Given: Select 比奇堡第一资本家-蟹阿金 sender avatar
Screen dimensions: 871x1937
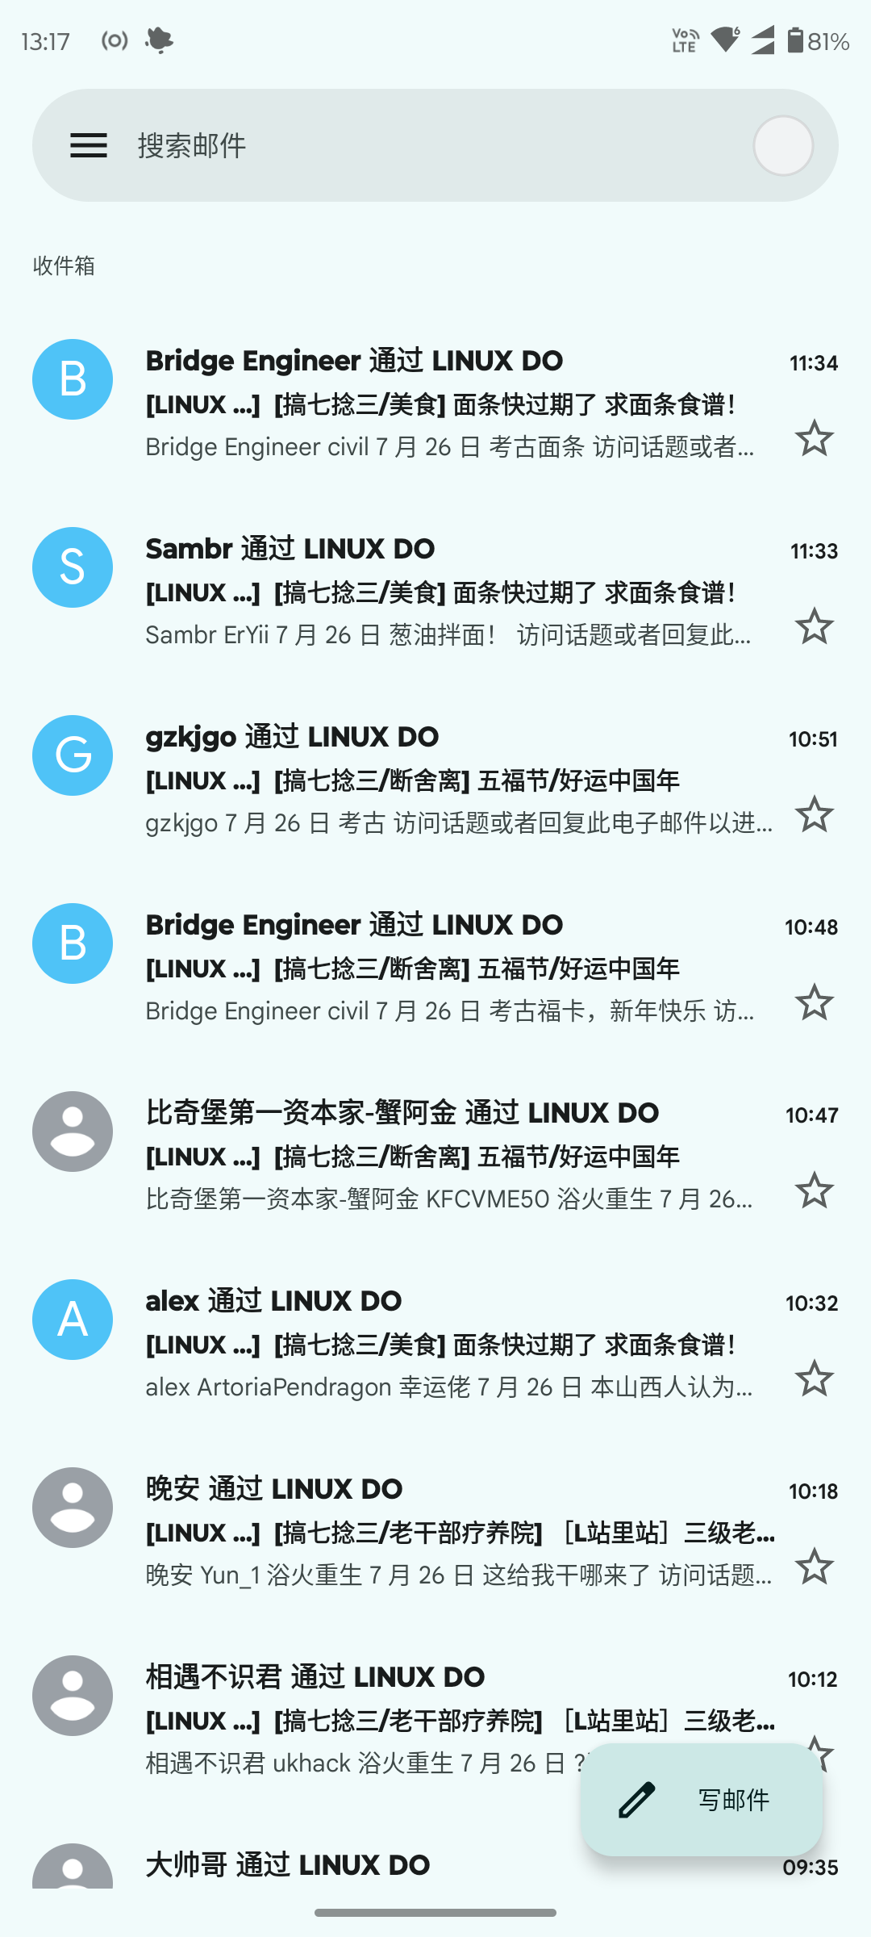Looking at the screenshot, I should (73, 1132).
